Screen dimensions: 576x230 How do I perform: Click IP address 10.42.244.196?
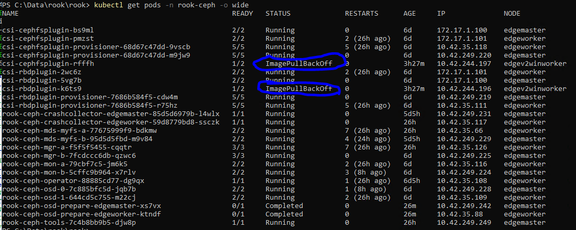[464, 89]
